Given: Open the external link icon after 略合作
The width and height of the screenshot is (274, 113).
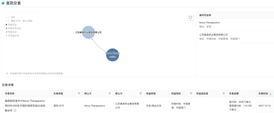Looking at the screenshot, I should click(15, 110).
